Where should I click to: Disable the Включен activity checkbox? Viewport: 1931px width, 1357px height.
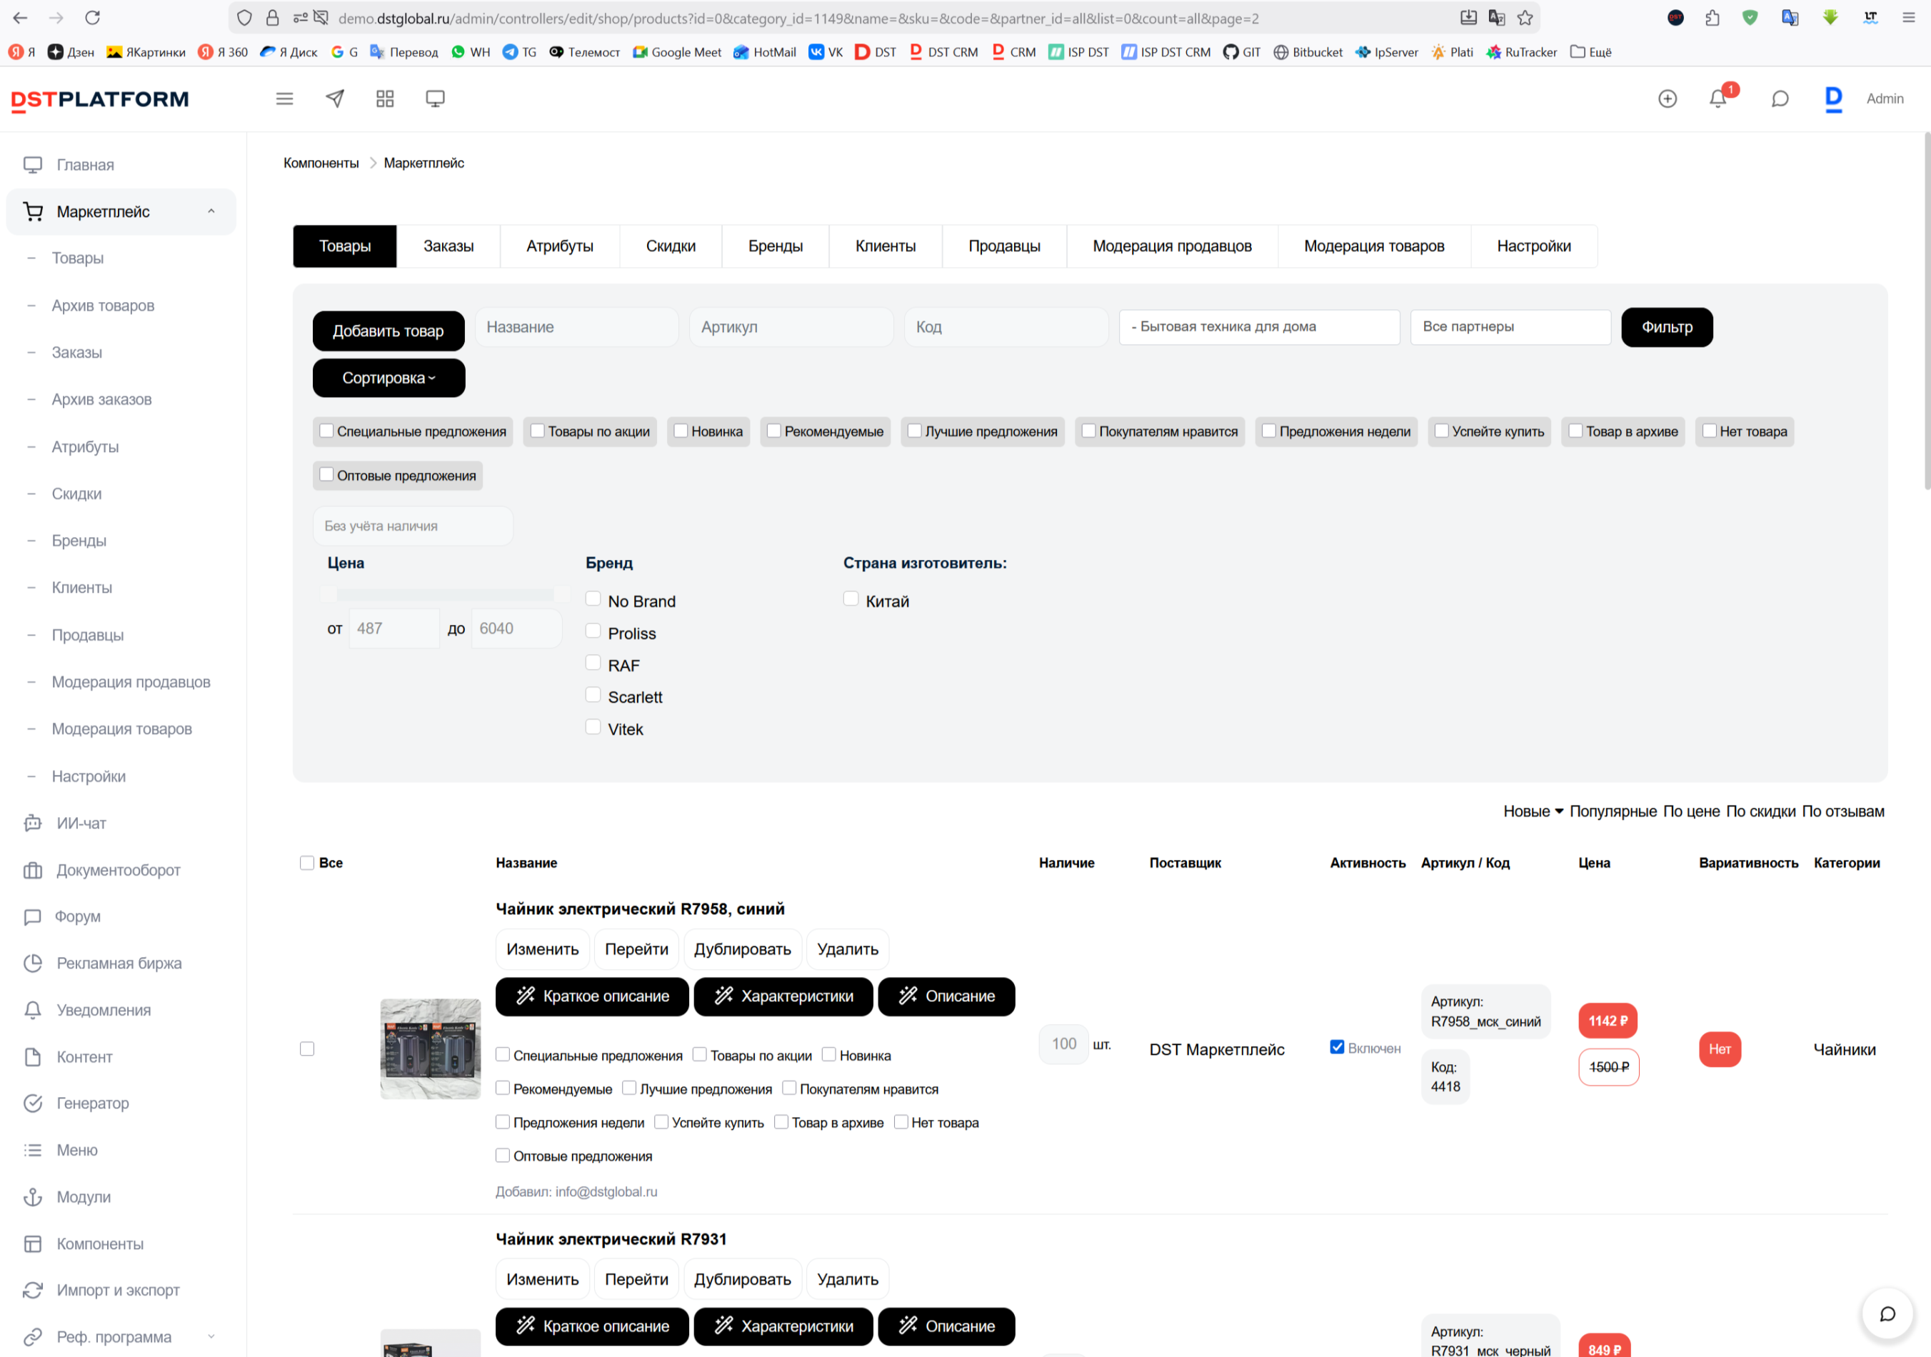(1336, 1046)
